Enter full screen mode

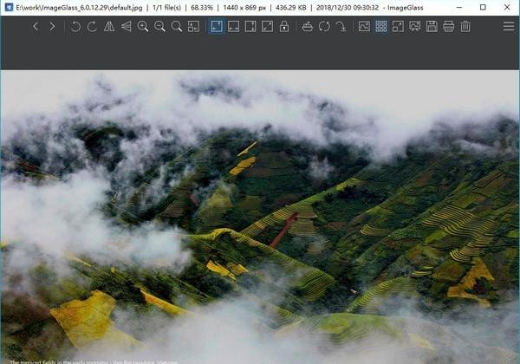398,27
